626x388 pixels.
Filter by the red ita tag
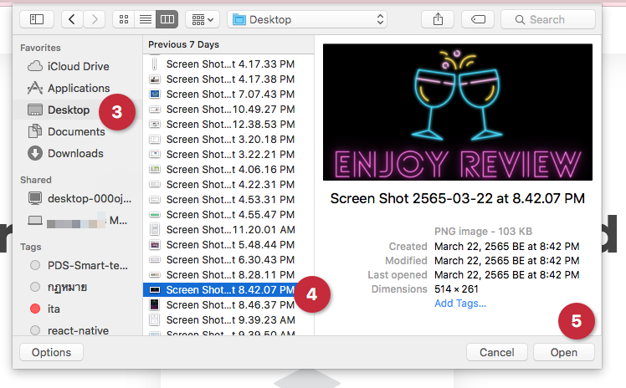pos(54,309)
